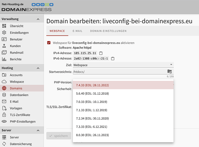The width and height of the screenshot is (199, 147).
Task: Click the Kunden person icon
Action: pyautogui.click(x=4, y=46)
